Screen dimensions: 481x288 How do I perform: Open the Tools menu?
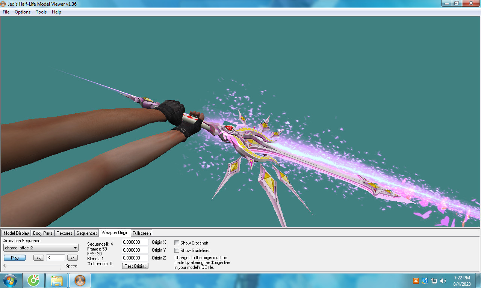[x=41, y=12]
